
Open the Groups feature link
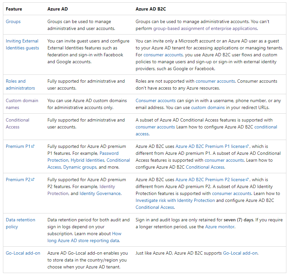click(13, 21)
